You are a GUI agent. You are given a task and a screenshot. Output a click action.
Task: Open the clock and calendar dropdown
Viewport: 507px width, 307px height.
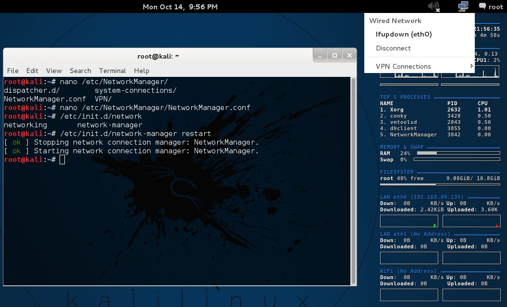[180, 7]
